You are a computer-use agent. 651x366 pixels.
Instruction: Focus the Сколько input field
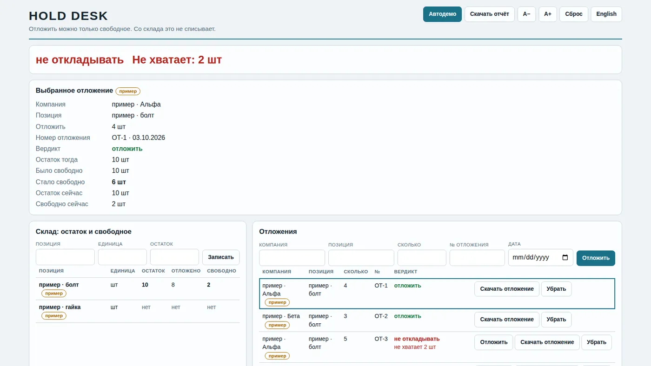coord(422,258)
